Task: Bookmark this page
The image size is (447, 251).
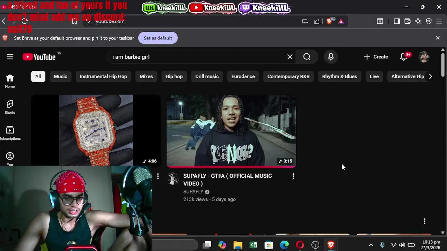Action: tap(74, 21)
